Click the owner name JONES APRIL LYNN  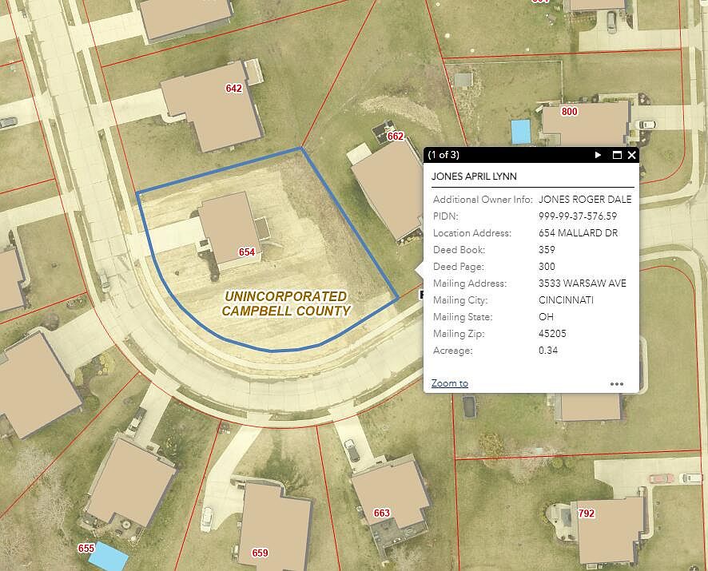(471, 176)
